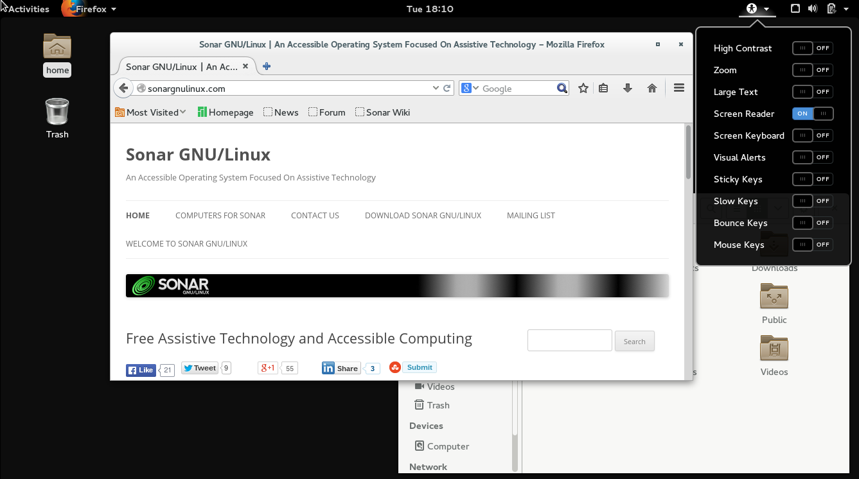Click the window icon in the top bar
Image resolution: width=859 pixels, height=479 pixels.
click(x=795, y=9)
